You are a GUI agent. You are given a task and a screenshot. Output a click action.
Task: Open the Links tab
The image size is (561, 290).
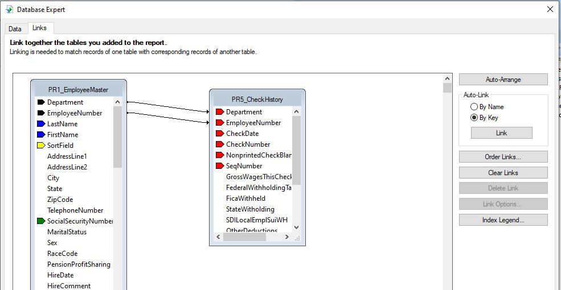point(39,28)
